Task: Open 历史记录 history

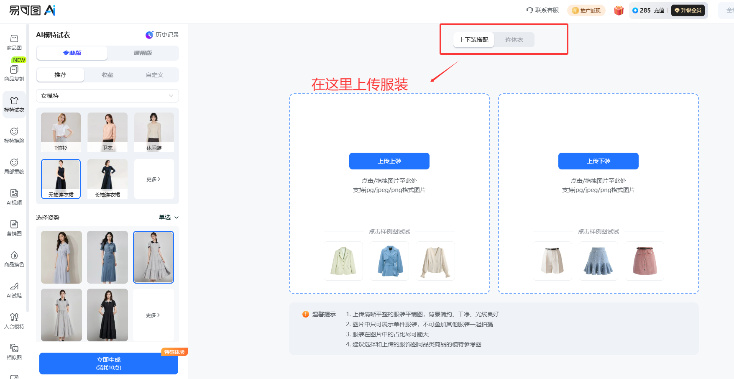Action: (x=162, y=35)
